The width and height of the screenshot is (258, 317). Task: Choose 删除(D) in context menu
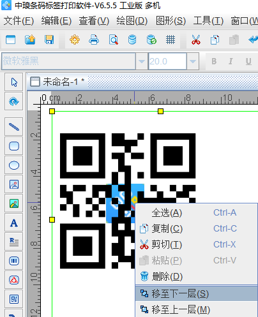pyautogui.click(x=196, y=276)
